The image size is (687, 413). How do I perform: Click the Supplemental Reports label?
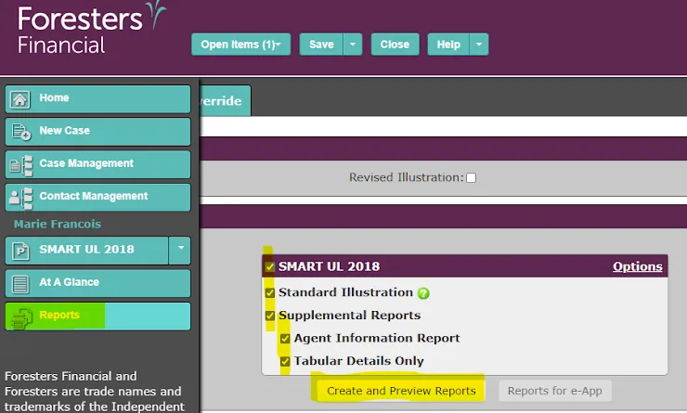tap(350, 316)
